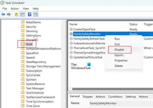153x108 pixels.
Task: Sort by the Status column header
Action: tap(135, 24)
